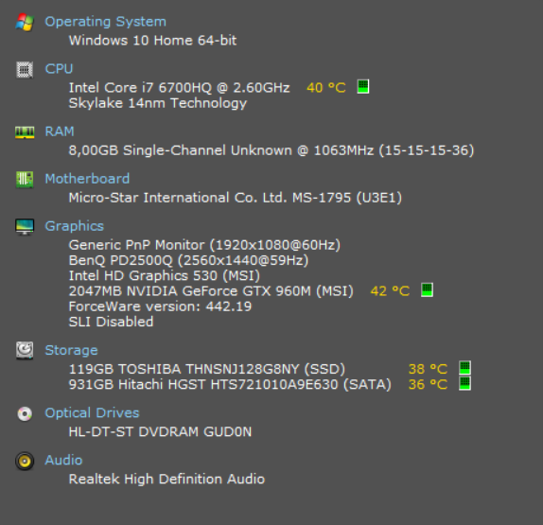Click the Windows flag Operating System icon
543x525 pixels.
[25, 22]
